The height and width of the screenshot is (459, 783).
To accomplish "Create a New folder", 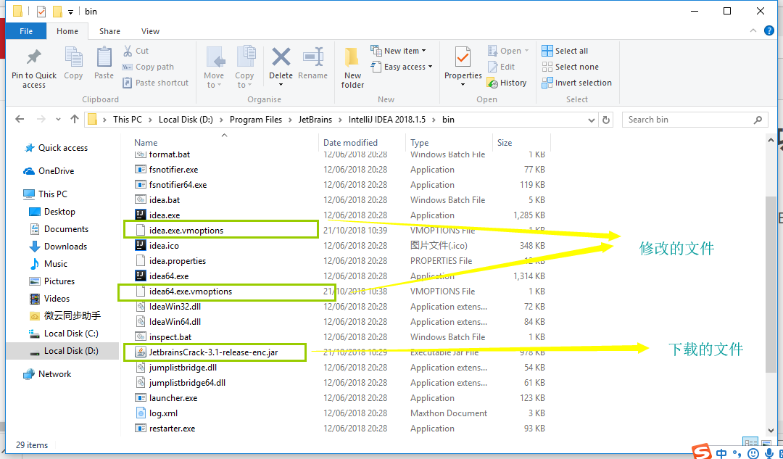I will [x=352, y=68].
